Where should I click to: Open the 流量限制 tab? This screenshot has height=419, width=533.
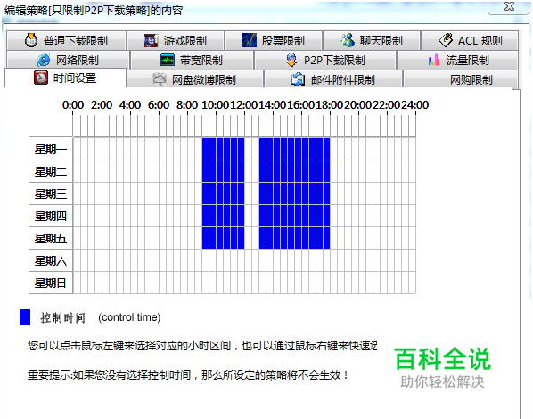(457, 61)
